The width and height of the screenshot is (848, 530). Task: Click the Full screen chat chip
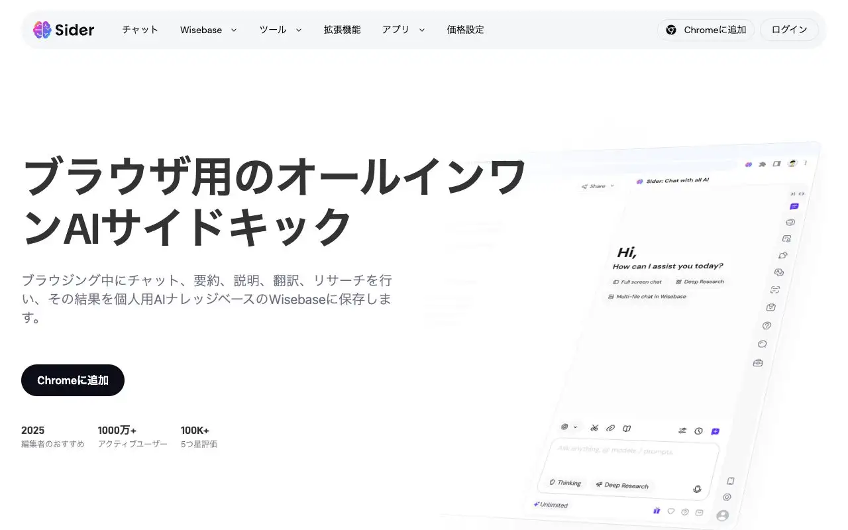click(x=637, y=282)
